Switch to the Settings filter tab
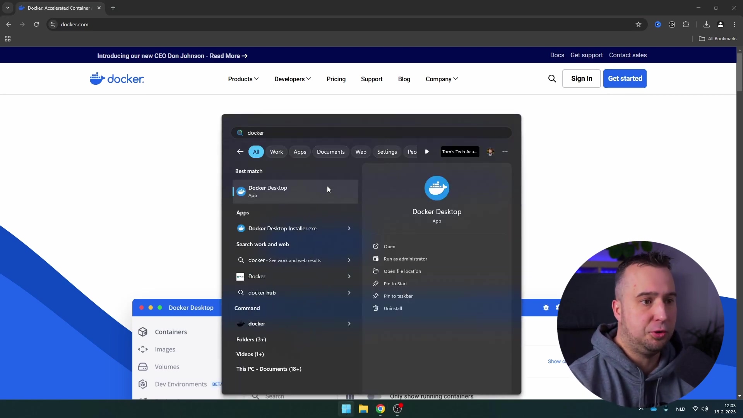The width and height of the screenshot is (743, 418). [387, 152]
